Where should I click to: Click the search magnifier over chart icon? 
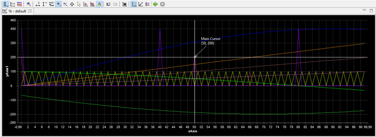[x=28, y=4]
